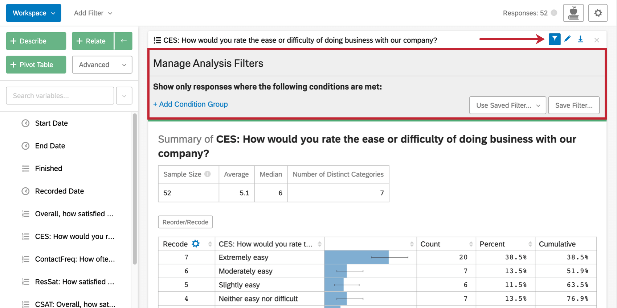Open the apple-and-books help icon

573,13
